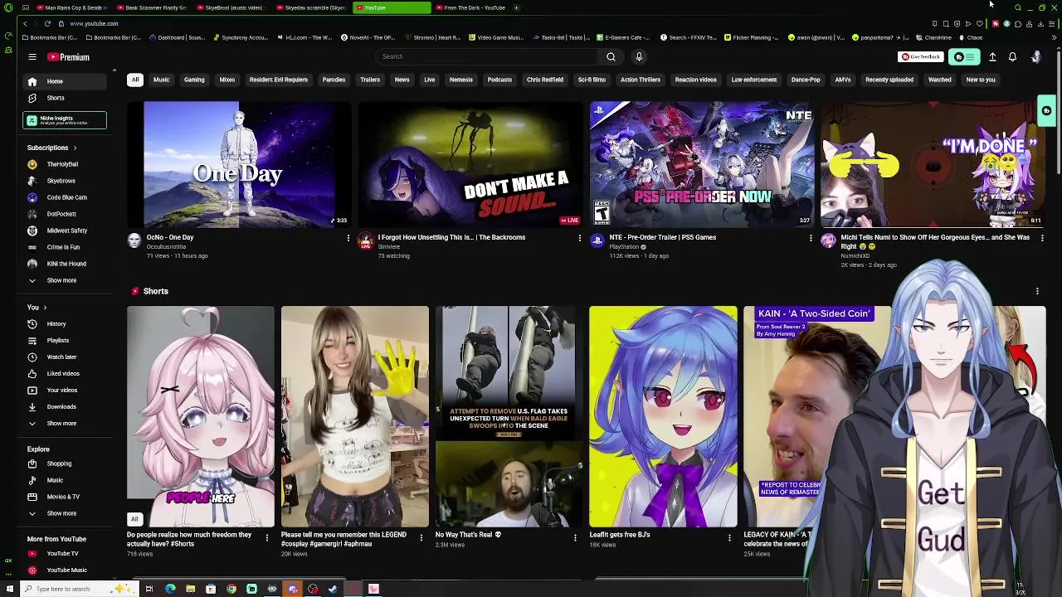Open Shopping under Explore
Screen dimensions: 1062x597
65,464
